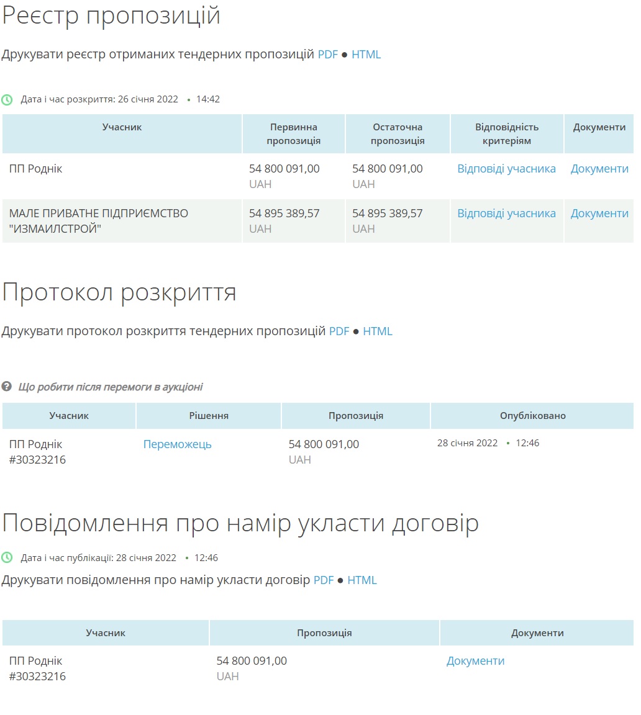The width and height of the screenshot is (641, 715).
Task: Click the Опубліковано column header
Action: pos(532,416)
